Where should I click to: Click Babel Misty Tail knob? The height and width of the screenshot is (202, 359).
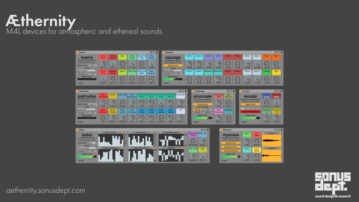click(203, 141)
